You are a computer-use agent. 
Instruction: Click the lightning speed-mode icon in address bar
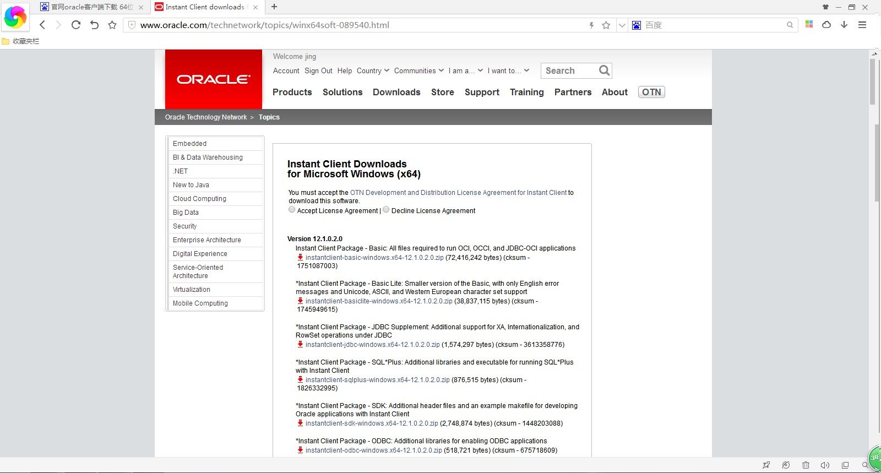pos(591,25)
